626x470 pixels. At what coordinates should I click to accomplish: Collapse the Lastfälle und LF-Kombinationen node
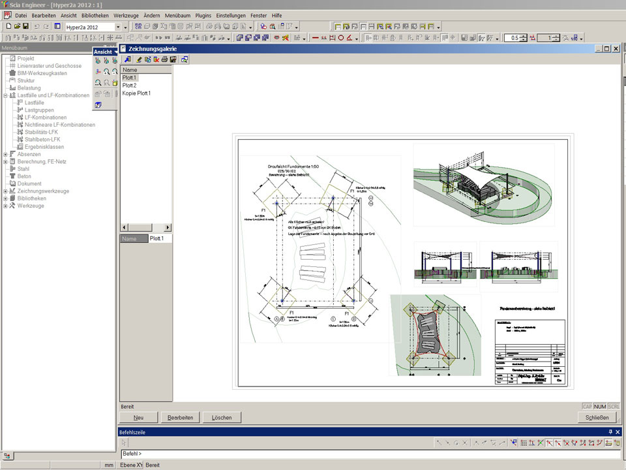coord(5,95)
